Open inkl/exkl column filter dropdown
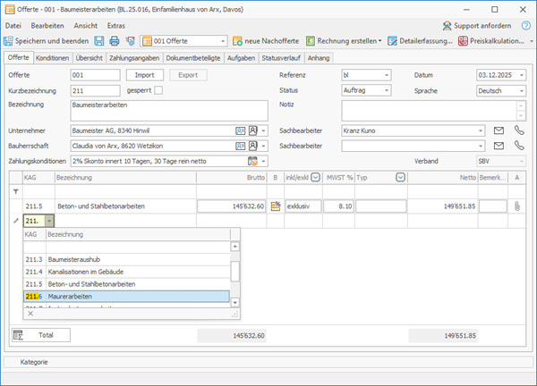Viewport: 537px width, 386px height. 315,178
